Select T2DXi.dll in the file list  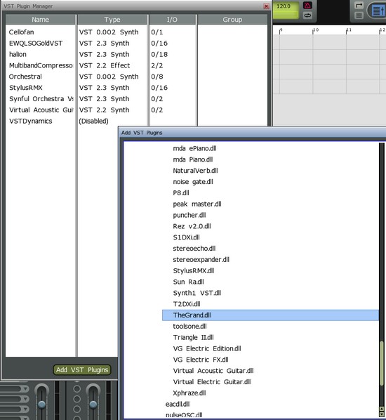click(x=187, y=304)
